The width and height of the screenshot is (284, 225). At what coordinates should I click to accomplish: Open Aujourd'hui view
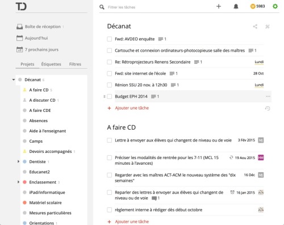36,38
